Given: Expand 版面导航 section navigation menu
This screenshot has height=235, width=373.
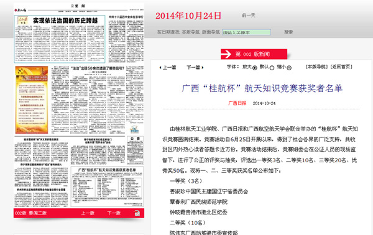Looking at the screenshot, I should pos(211,32).
